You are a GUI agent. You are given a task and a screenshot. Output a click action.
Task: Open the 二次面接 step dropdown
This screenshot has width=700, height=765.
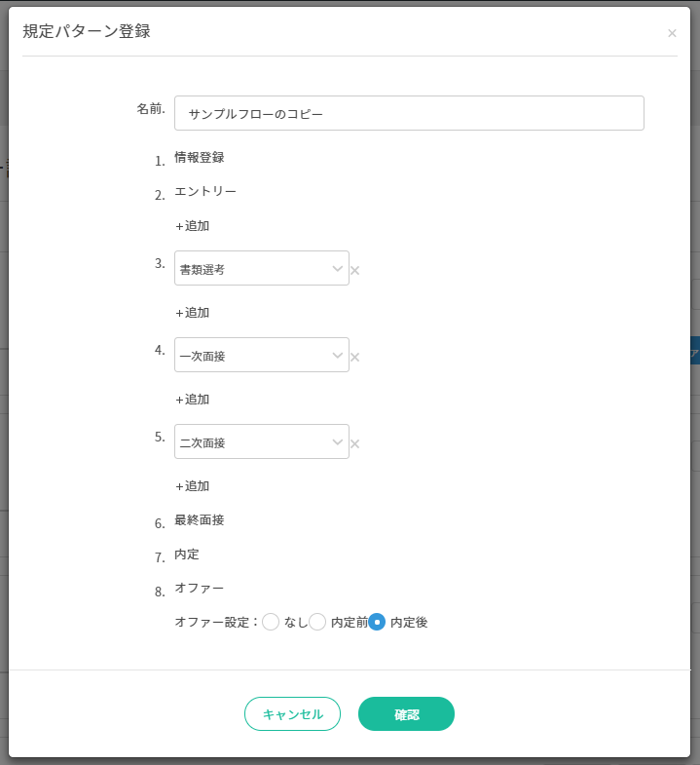coord(262,441)
